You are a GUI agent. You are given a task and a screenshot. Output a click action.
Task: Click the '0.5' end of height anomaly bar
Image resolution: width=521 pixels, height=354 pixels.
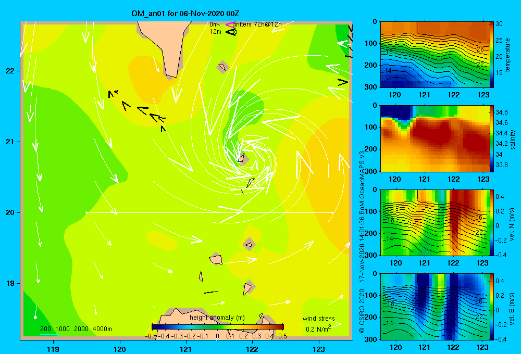[283, 336]
